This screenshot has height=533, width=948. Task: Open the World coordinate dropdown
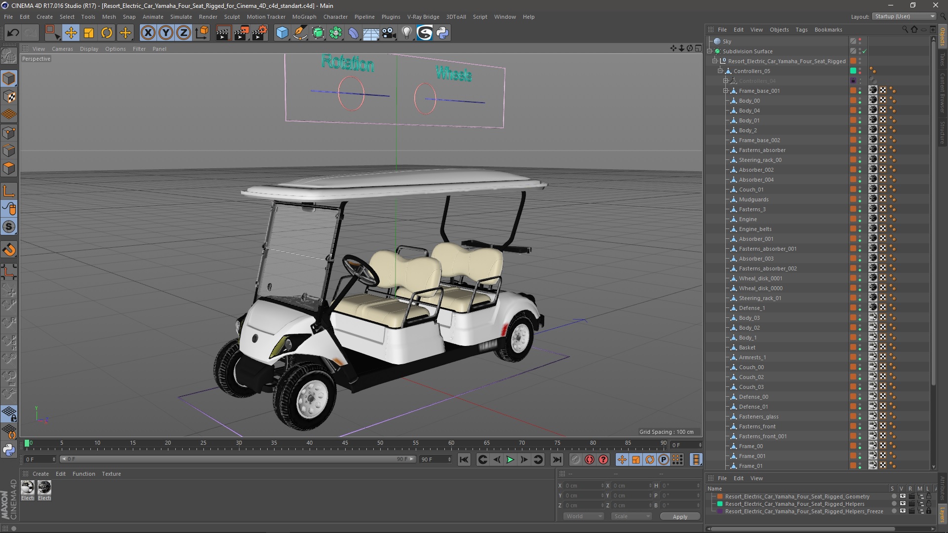pos(584,516)
